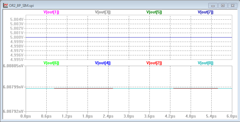Click the 6.00792nV axis label

click(x=13, y=111)
